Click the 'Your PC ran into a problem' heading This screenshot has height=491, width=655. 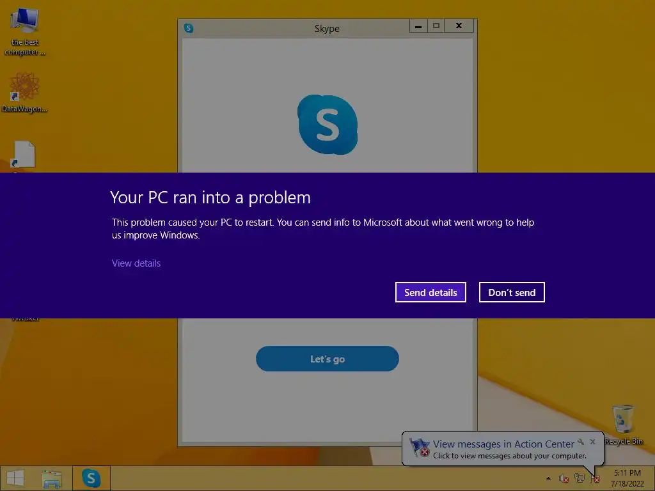[210, 198]
